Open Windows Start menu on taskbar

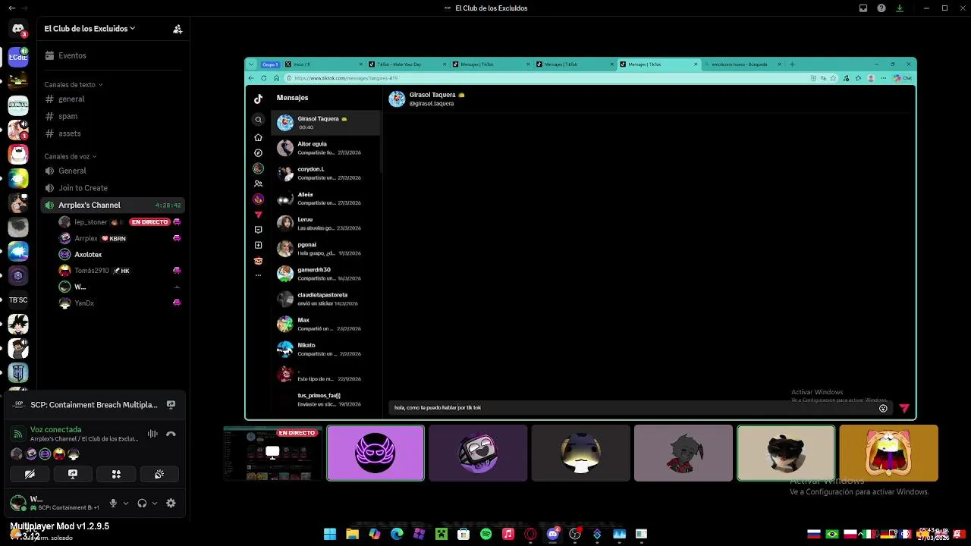[330, 535]
